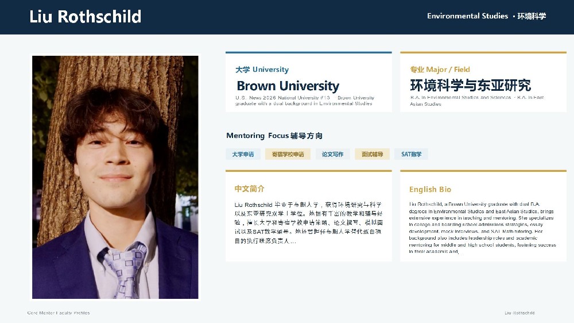Image resolution: width=574 pixels, height=323 pixels.
Task: Select the Environmental Studies header label
Action: point(487,16)
